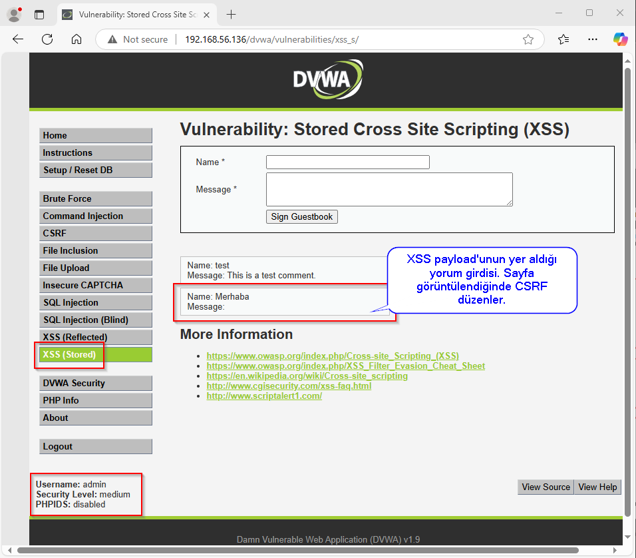
Task: Close the Stored Cross Site Scripting tab
Action: click(206, 15)
